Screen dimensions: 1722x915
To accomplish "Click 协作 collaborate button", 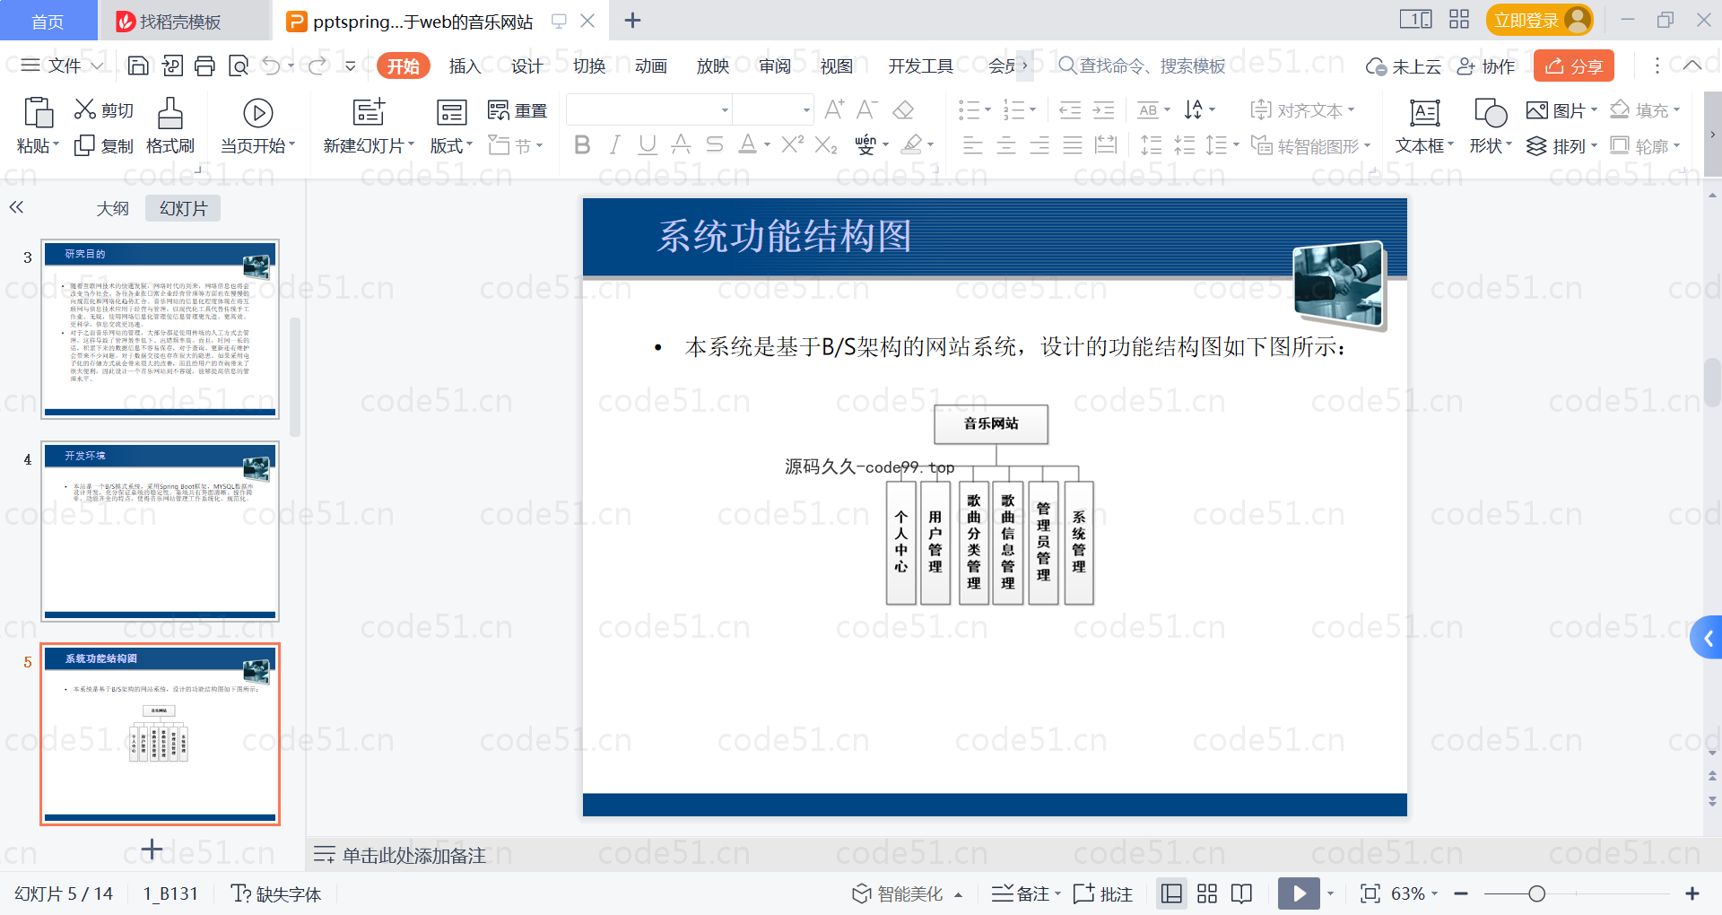I will (1486, 65).
